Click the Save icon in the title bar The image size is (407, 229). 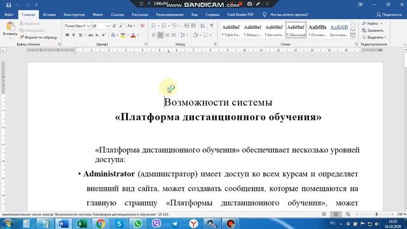(x=8, y=5)
